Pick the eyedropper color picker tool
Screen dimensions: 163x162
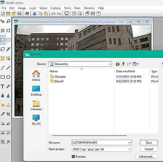pyautogui.click(x=3, y=114)
